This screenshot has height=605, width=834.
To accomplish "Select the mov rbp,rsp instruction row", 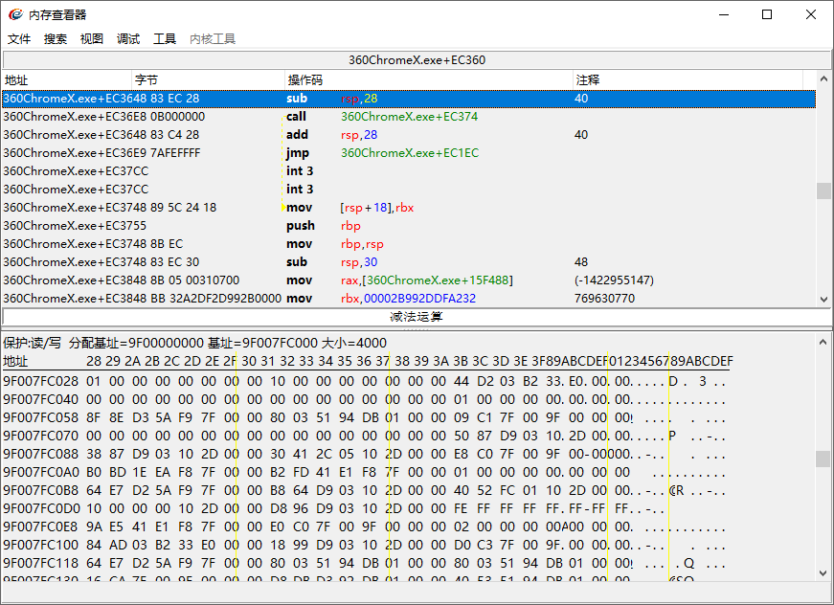I will click(409, 244).
